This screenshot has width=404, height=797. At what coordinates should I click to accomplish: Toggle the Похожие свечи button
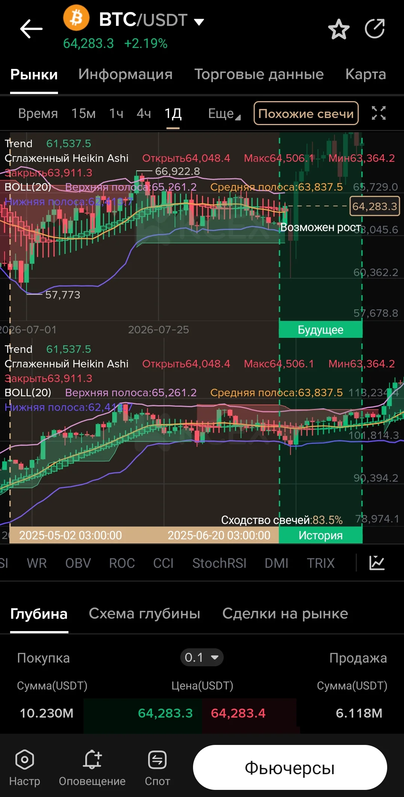pos(306,113)
